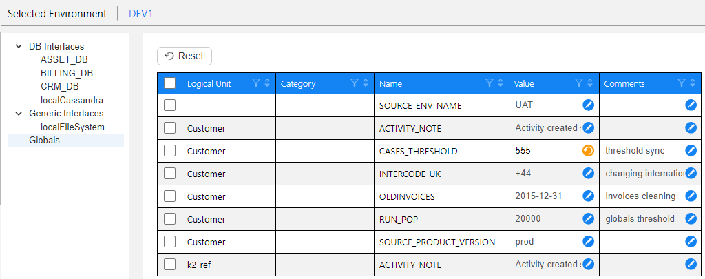Edit the INTERCODE_UK value with pencil icon
The width and height of the screenshot is (705, 279).
point(588,174)
